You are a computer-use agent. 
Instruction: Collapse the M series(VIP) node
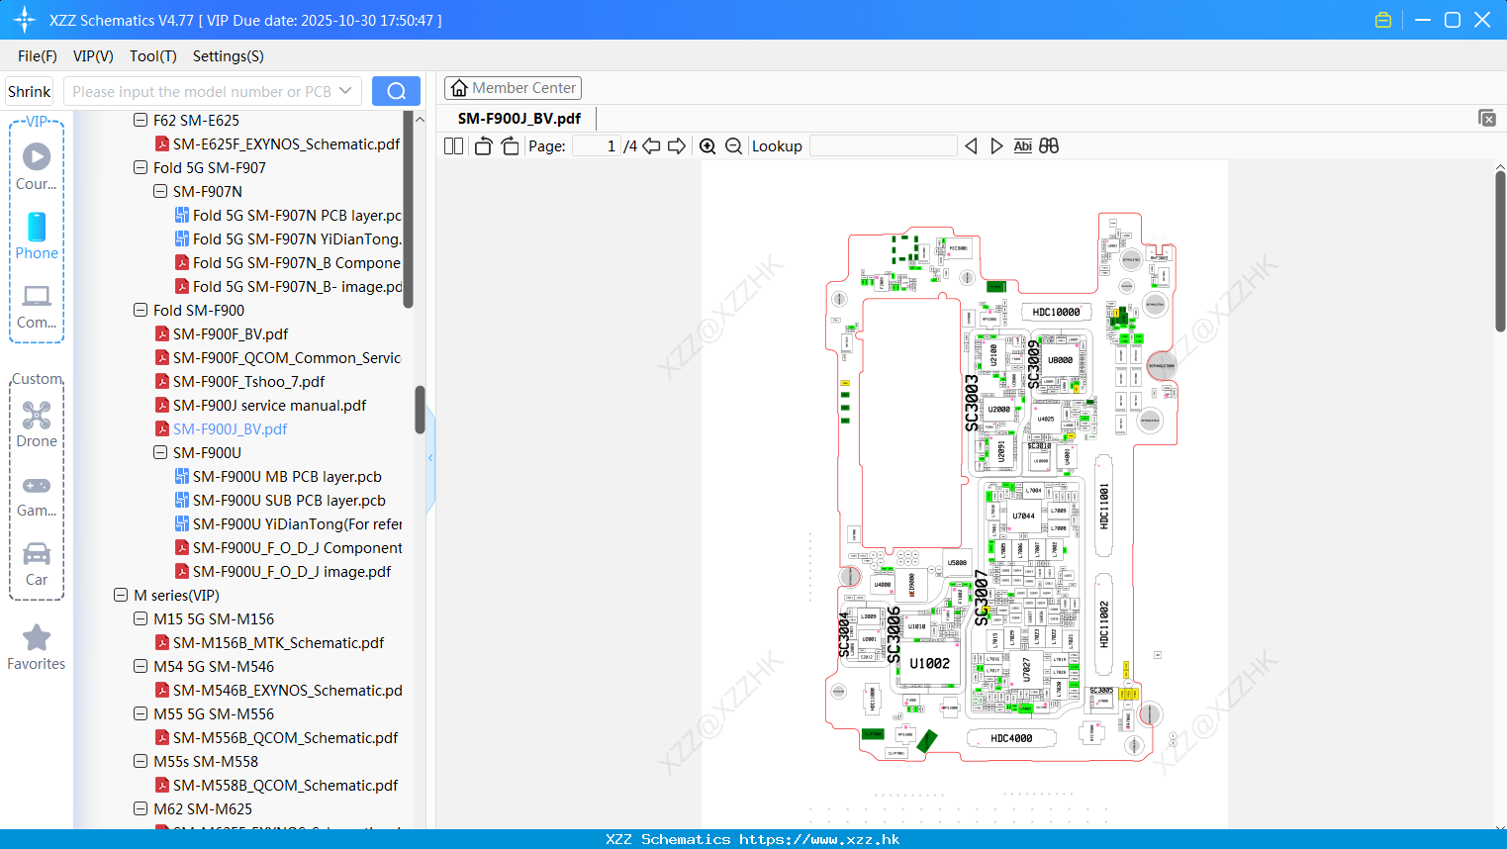(x=121, y=595)
